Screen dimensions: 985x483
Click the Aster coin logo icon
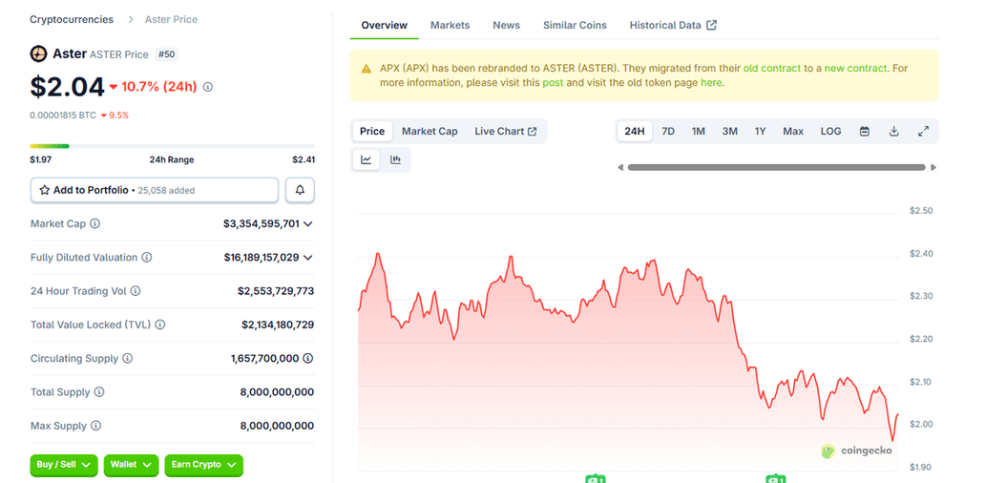point(38,54)
